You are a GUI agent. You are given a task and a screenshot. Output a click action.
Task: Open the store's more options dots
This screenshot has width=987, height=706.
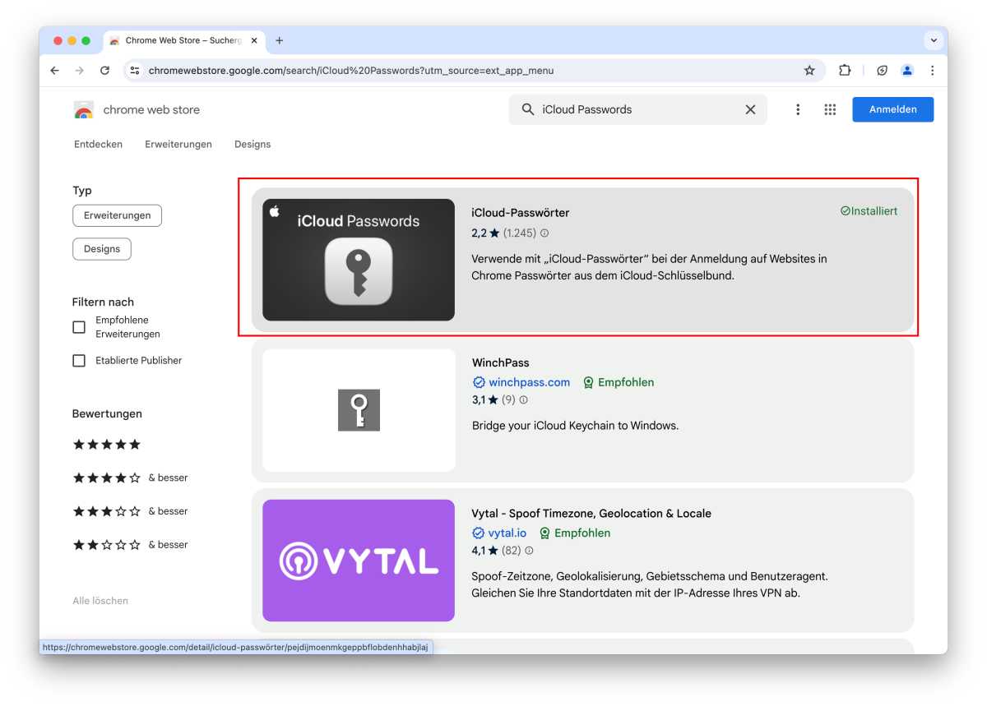tap(797, 109)
